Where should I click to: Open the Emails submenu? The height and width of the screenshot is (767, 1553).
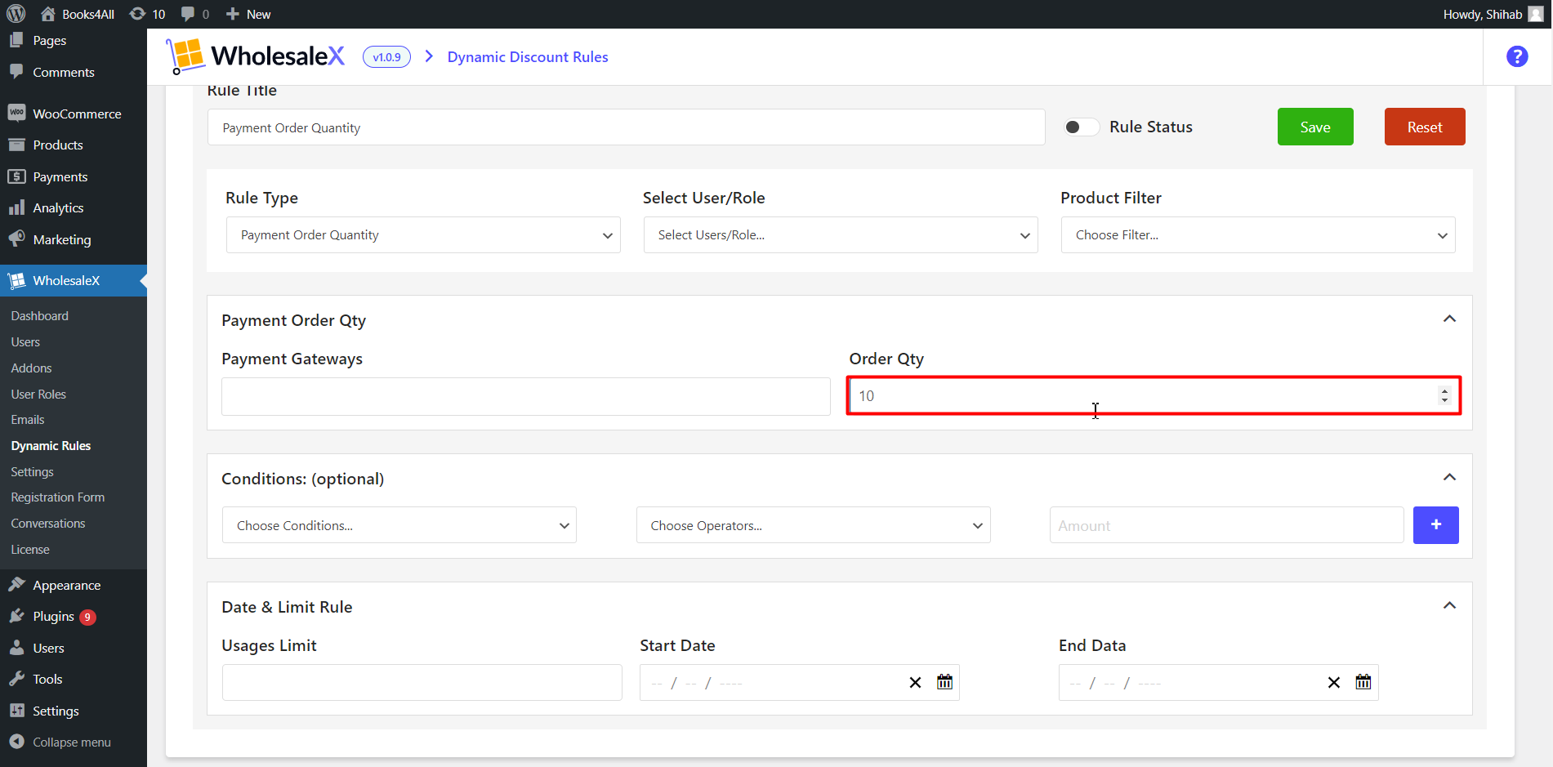(x=28, y=420)
